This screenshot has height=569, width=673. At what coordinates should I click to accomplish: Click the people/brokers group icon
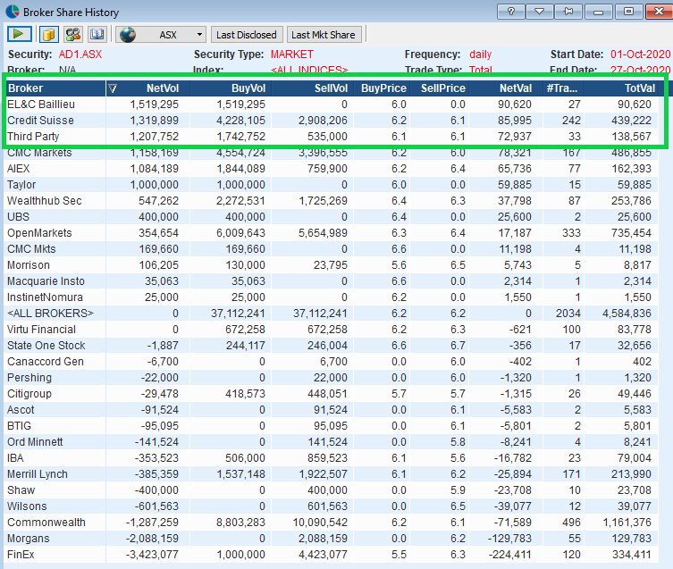[x=73, y=34]
